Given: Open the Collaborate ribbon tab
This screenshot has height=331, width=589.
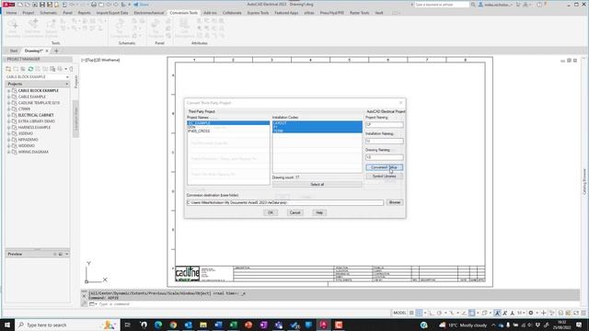Looking at the screenshot, I should click(232, 13).
